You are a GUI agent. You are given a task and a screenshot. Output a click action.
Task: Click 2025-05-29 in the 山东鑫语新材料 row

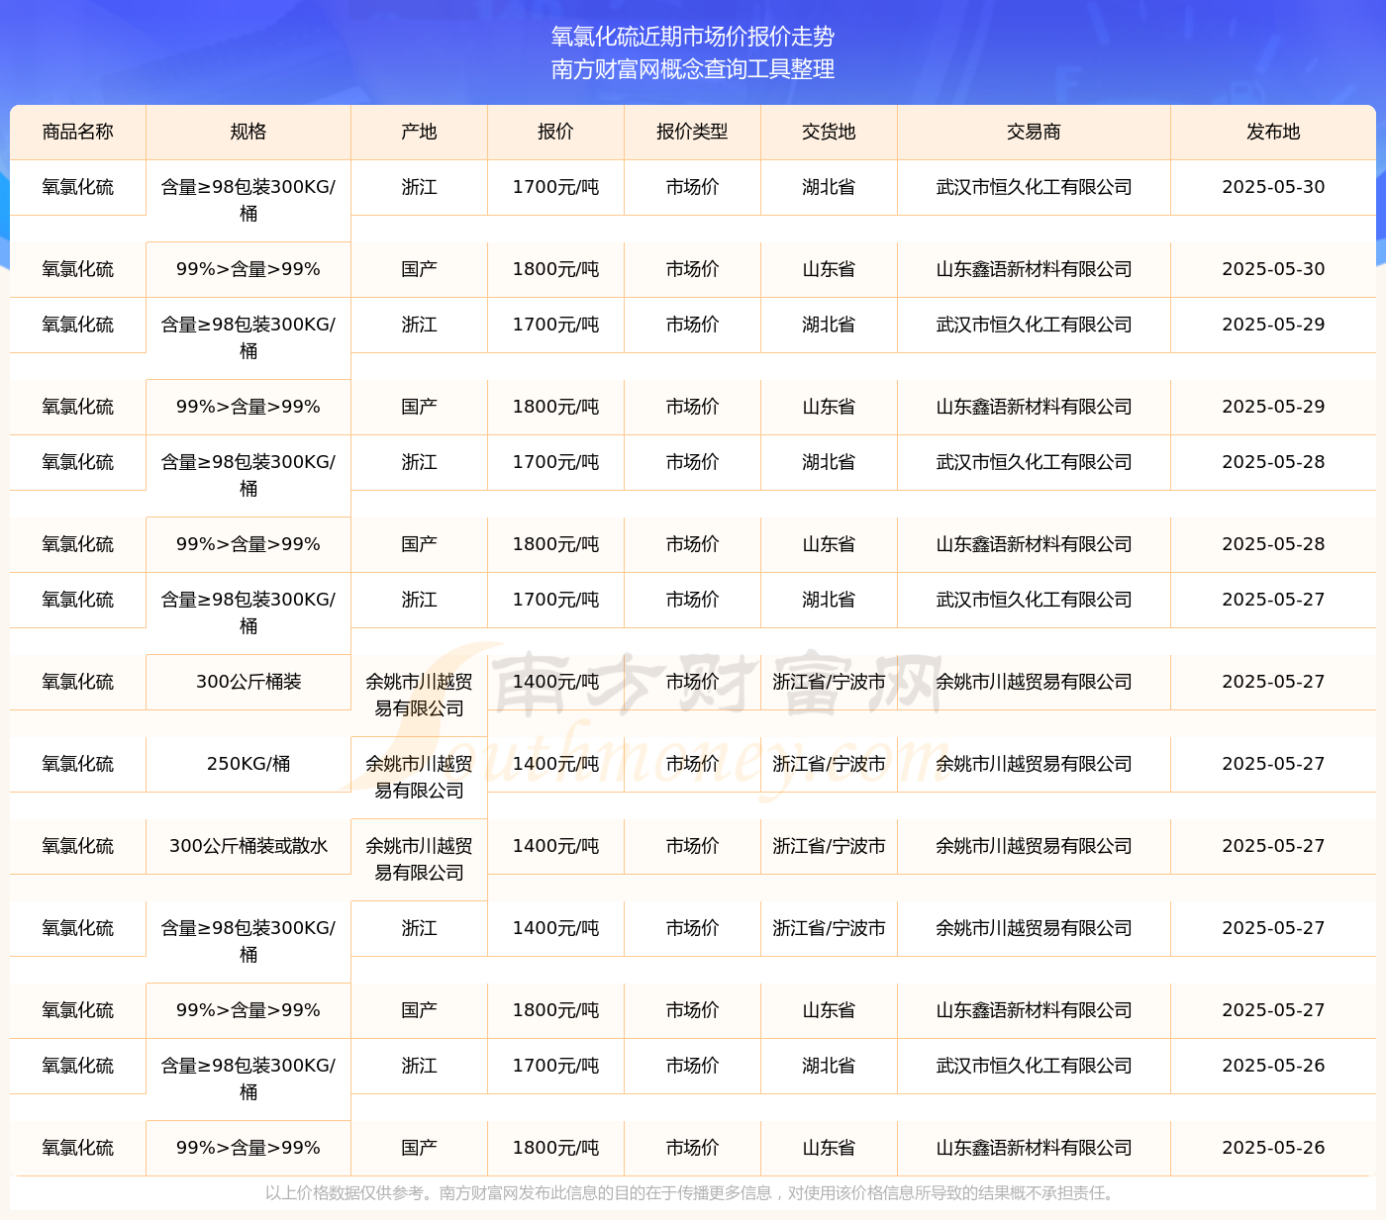[x=1273, y=407]
